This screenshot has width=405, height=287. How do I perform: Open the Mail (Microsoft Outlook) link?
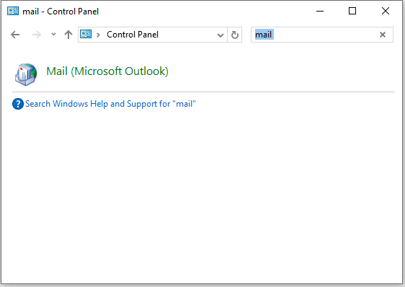point(107,71)
